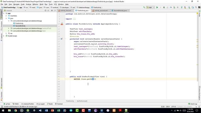Expand the test package arrow
Viewport: 201px width, 113px height.
coord(9,31)
